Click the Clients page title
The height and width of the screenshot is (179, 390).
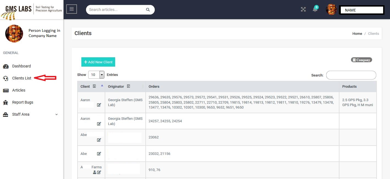pos(83,33)
